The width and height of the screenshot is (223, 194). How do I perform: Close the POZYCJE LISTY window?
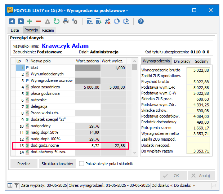click(x=211, y=10)
